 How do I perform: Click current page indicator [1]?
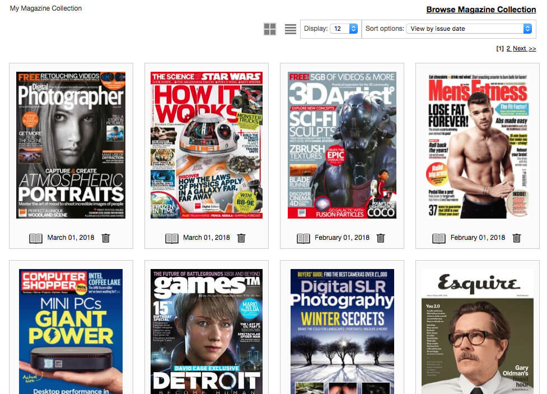pos(500,49)
